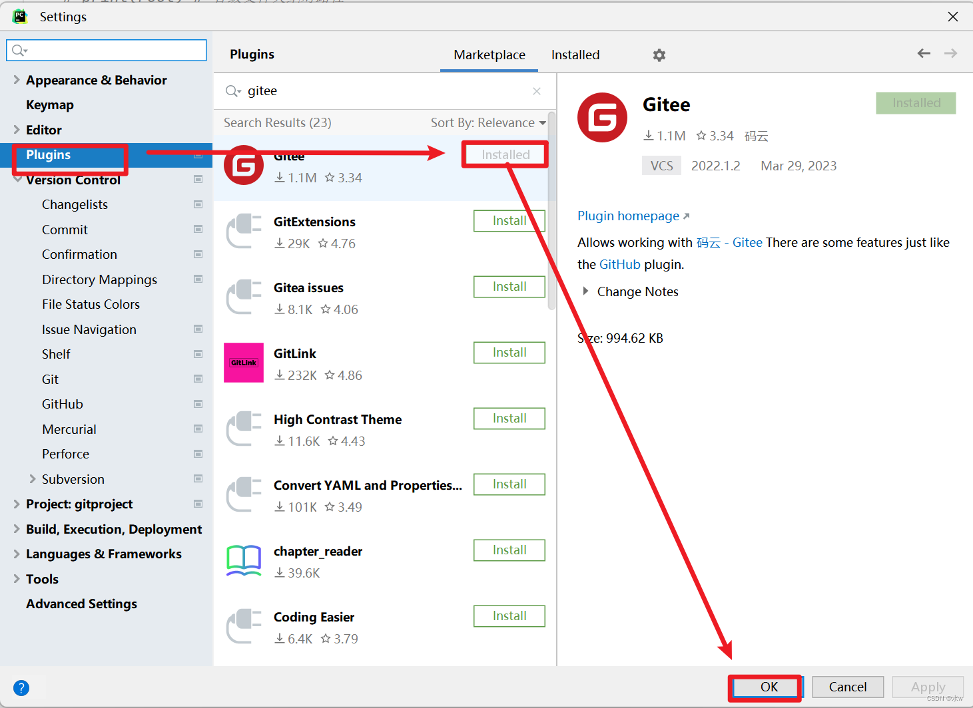
Task: Install the Coding Easier plugin
Action: pyautogui.click(x=509, y=616)
